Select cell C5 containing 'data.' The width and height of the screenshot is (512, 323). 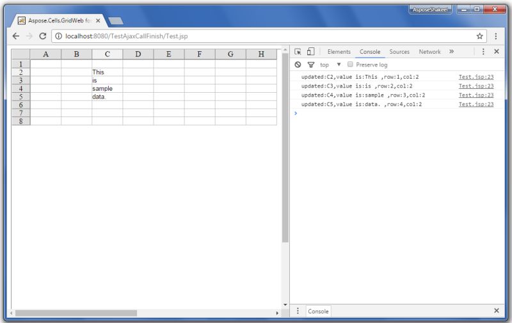[107, 97]
